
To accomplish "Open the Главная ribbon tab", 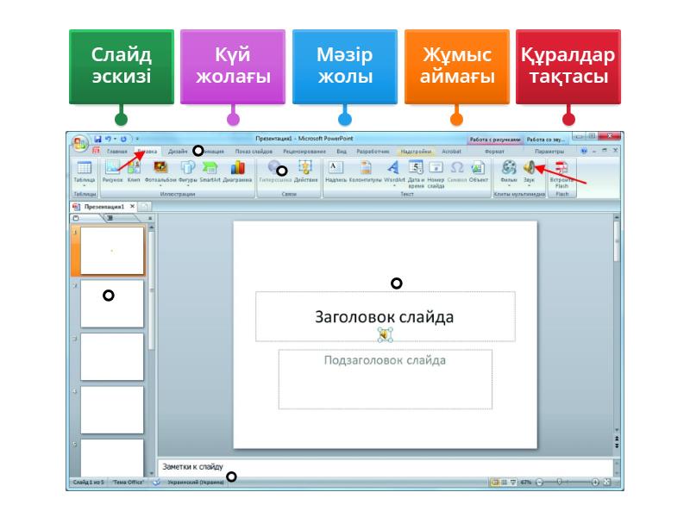I will [116, 152].
